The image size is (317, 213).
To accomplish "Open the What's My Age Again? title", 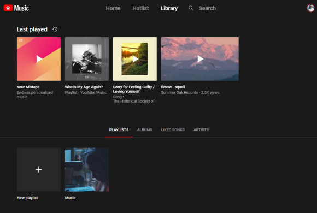I will (84, 87).
